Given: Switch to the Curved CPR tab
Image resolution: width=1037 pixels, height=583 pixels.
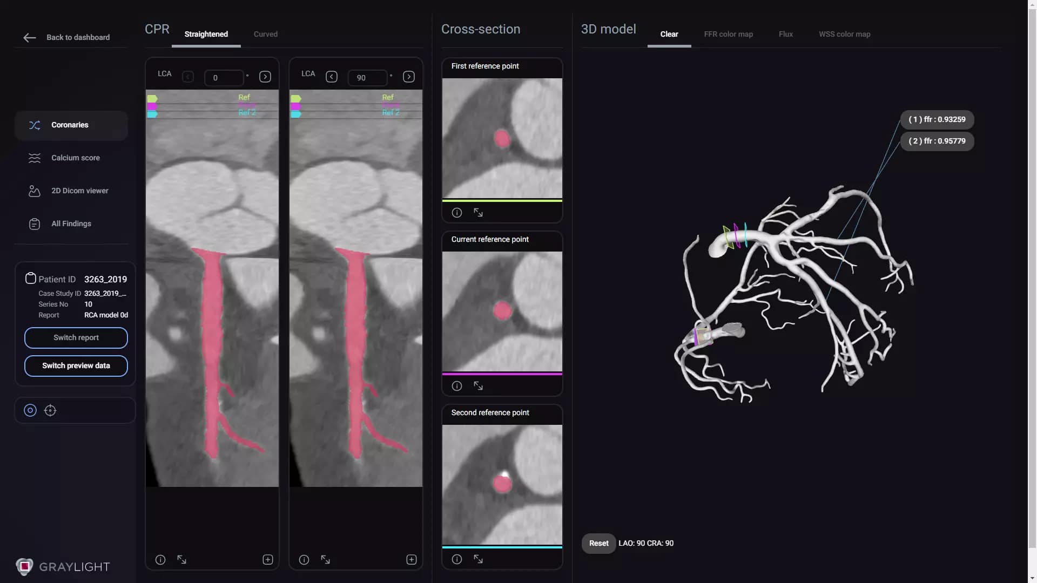Looking at the screenshot, I should [265, 33].
